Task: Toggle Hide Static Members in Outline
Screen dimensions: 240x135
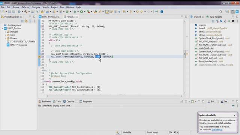Action: tap(225, 21)
